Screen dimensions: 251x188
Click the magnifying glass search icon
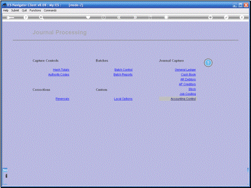pyautogui.click(x=41, y=18)
